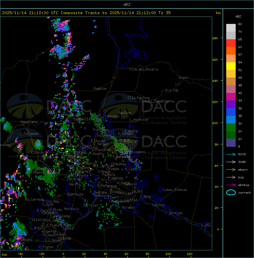The image size is (254, 258).
Task: Click the 'C_Guido' map label
Action: click(x=37, y=152)
